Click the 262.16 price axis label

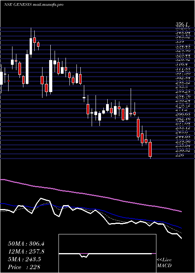coord(183,119)
